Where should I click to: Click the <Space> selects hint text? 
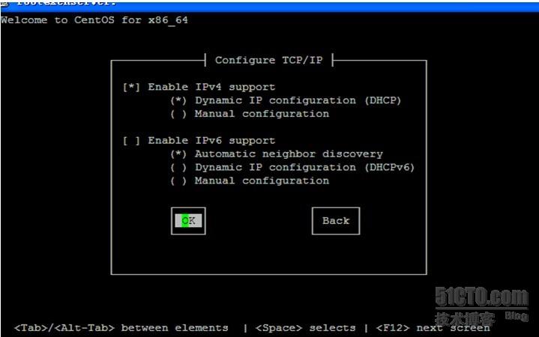(306, 328)
